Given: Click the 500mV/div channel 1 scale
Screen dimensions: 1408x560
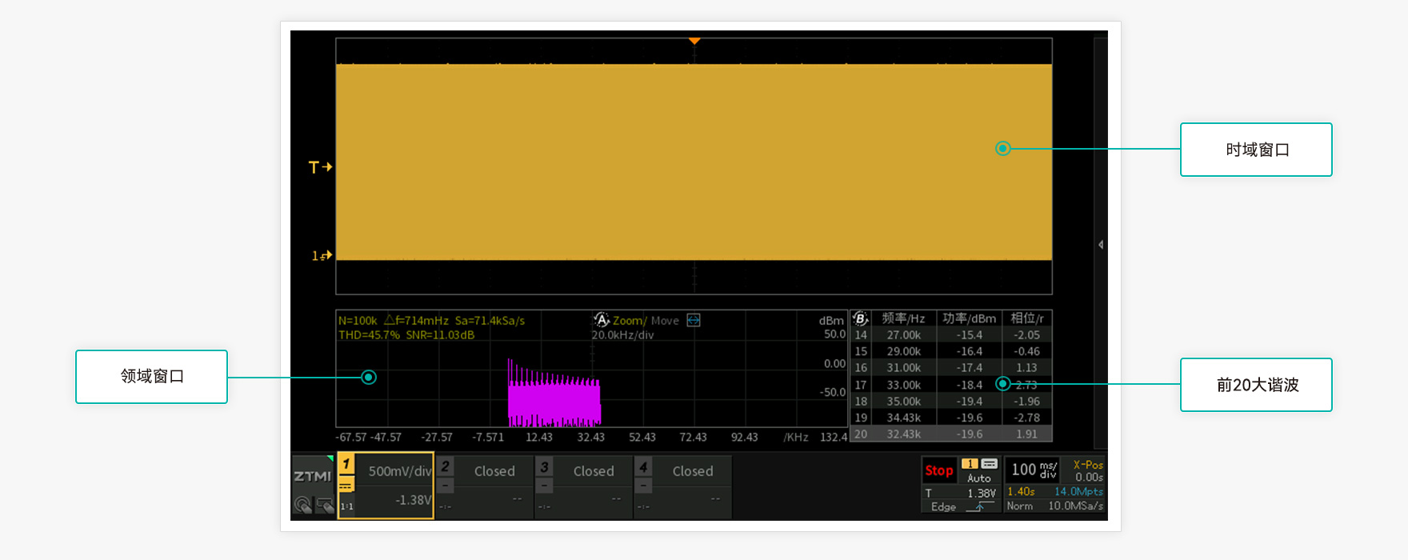Looking at the screenshot, I should 399,471.
